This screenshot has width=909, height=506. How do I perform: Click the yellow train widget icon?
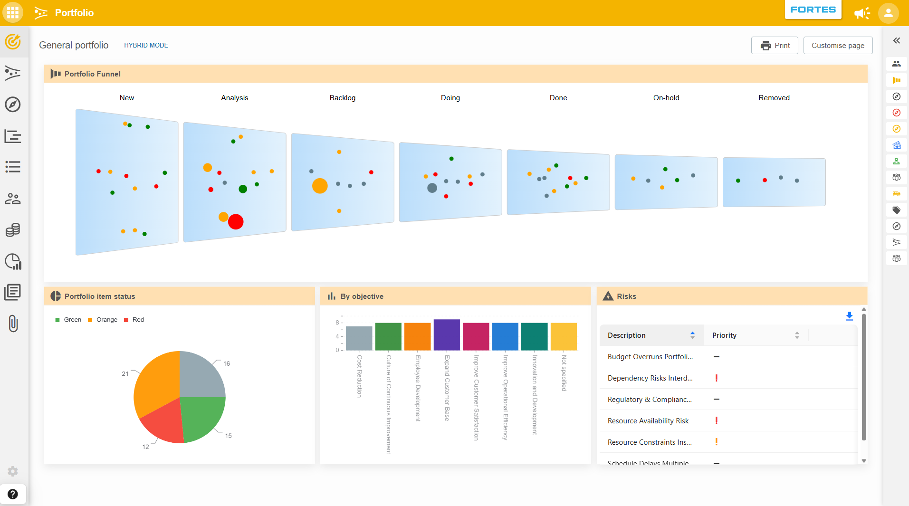[x=896, y=193]
